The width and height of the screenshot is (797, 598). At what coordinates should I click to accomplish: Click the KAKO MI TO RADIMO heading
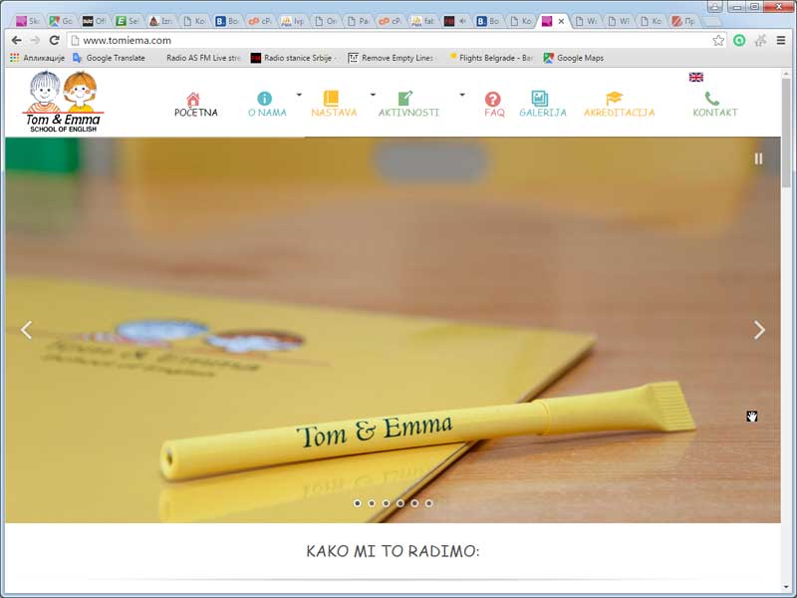[x=393, y=551]
